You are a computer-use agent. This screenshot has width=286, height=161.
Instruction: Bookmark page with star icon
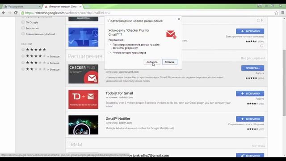[276, 13]
